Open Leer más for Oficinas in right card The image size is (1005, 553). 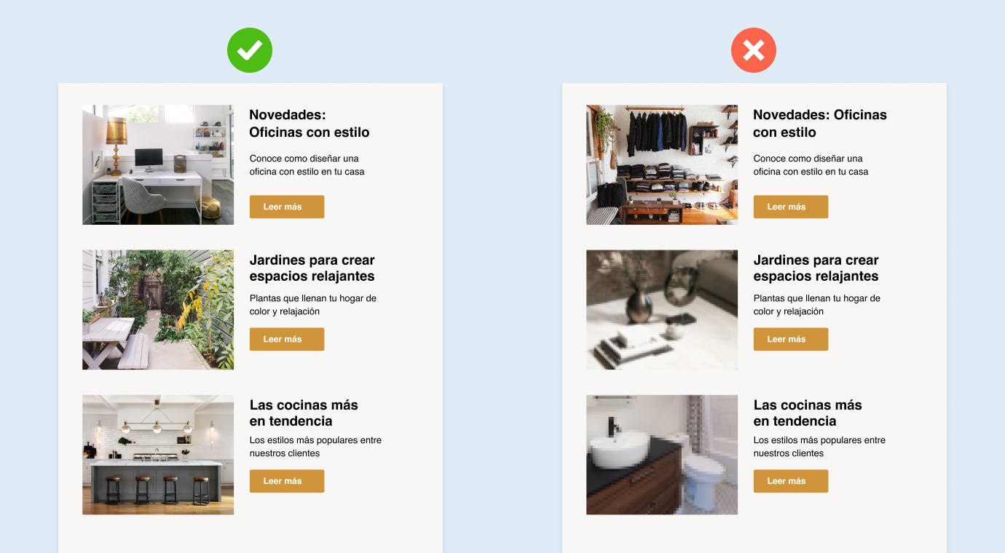click(791, 207)
